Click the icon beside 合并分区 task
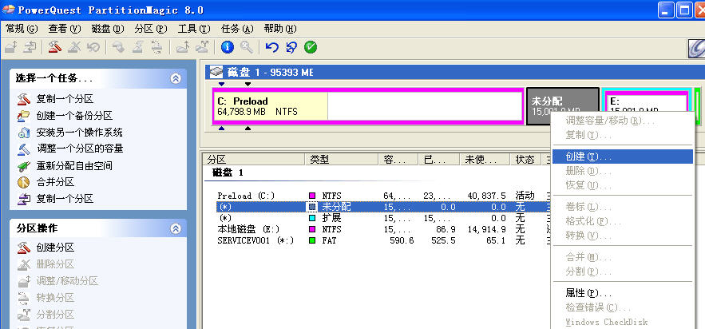 [23, 182]
